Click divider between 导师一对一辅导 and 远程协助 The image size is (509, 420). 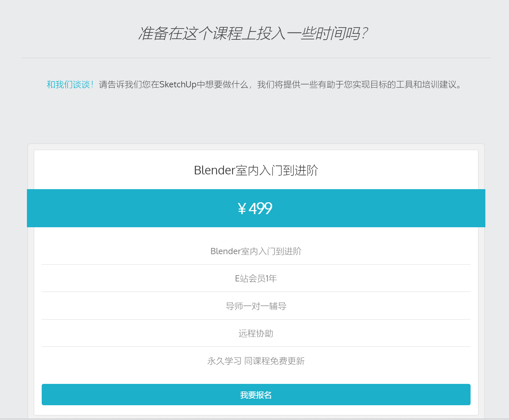[256, 319]
